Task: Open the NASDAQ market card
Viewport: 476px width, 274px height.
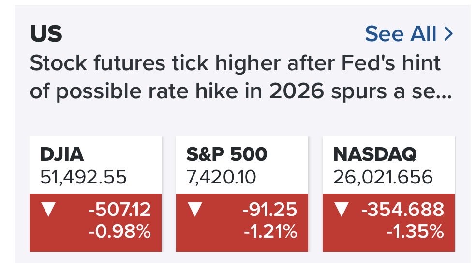Action: tap(388, 194)
